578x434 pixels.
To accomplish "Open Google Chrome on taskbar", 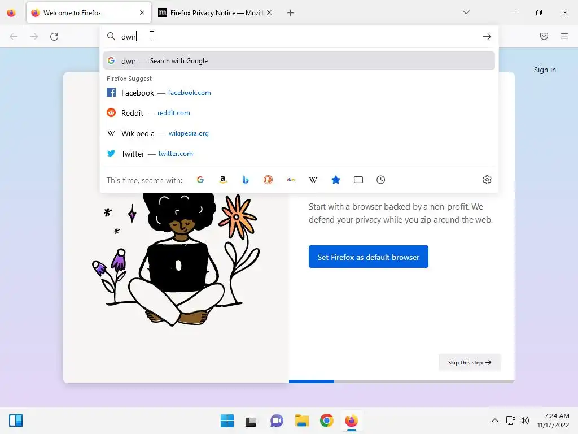I will pyautogui.click(x=327, y=420).
